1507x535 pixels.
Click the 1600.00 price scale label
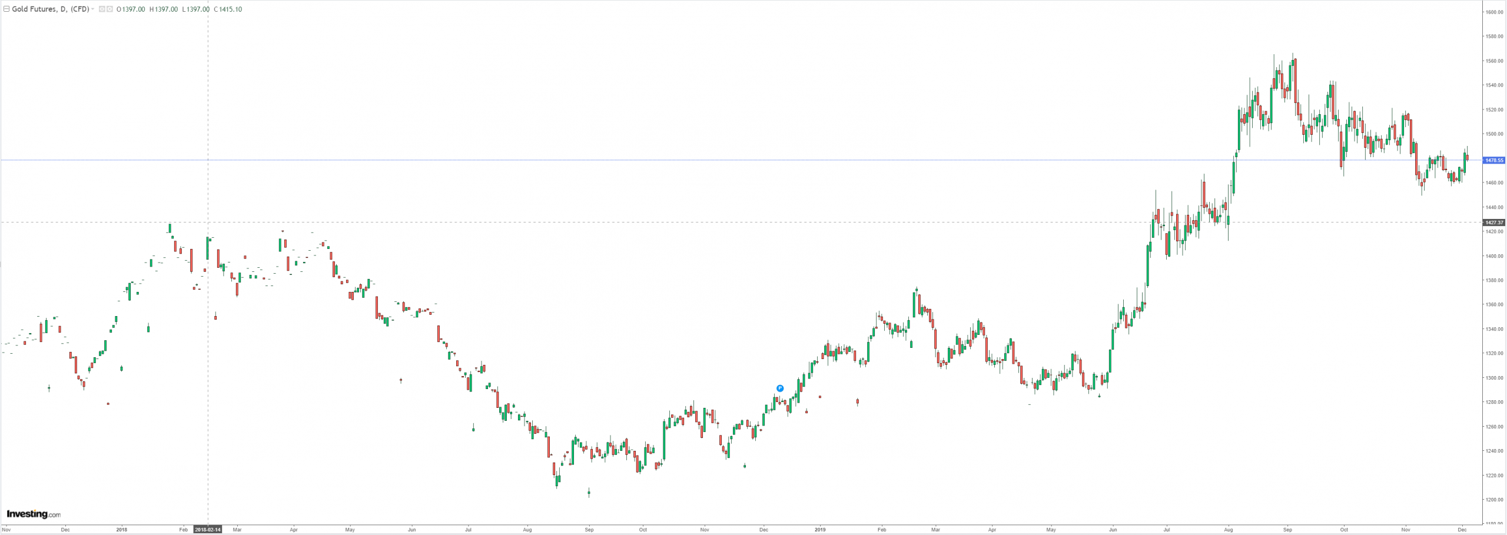click(1495, 12)
